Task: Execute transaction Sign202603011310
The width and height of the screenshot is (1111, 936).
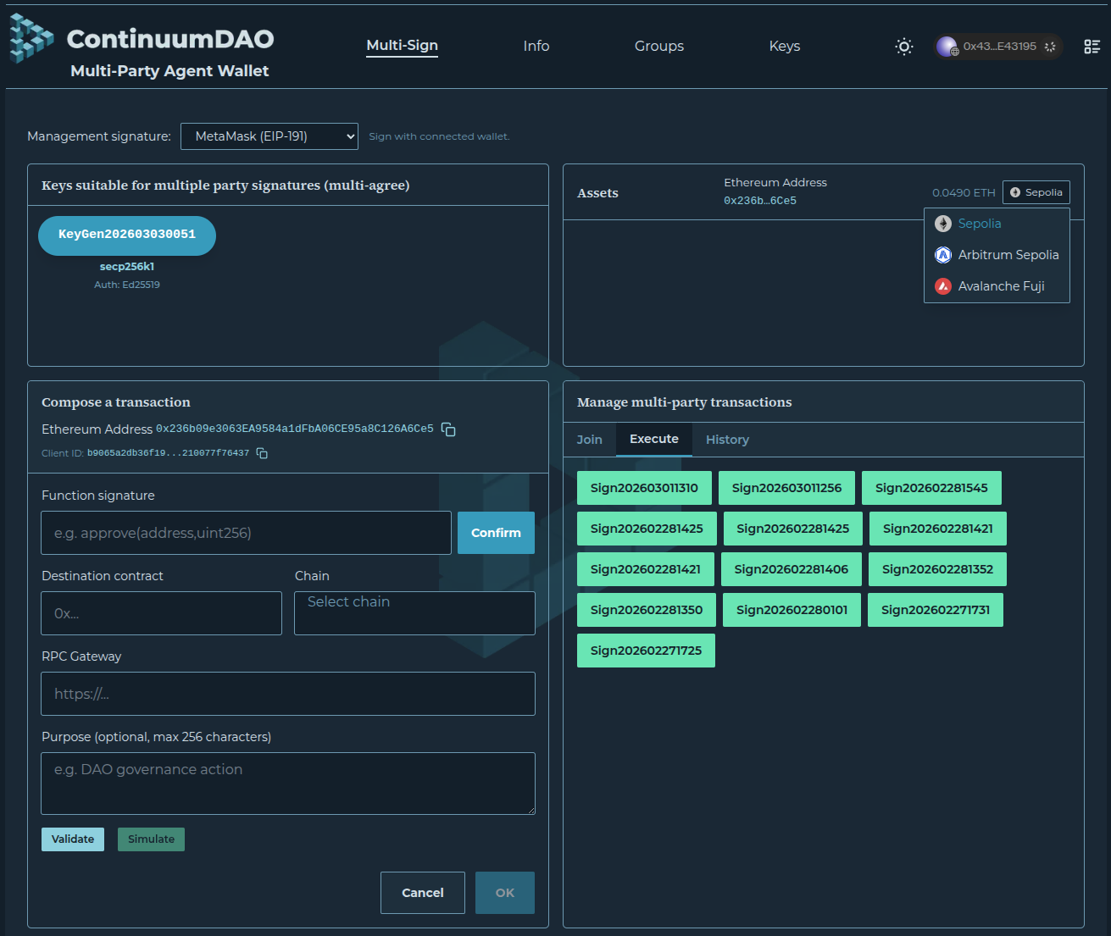Action: tap(644, 488)
